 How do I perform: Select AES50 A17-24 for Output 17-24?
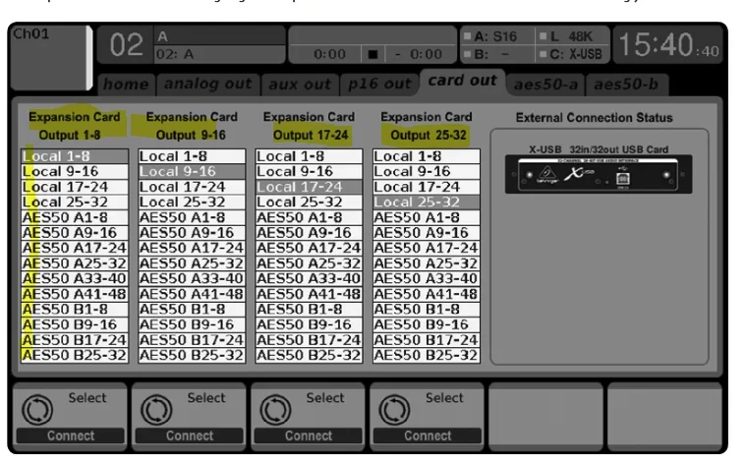(x=310, y=248)
